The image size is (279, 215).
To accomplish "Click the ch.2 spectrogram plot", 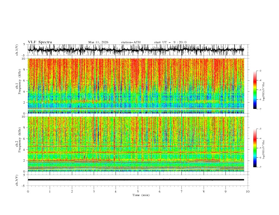I will point(136,144).
